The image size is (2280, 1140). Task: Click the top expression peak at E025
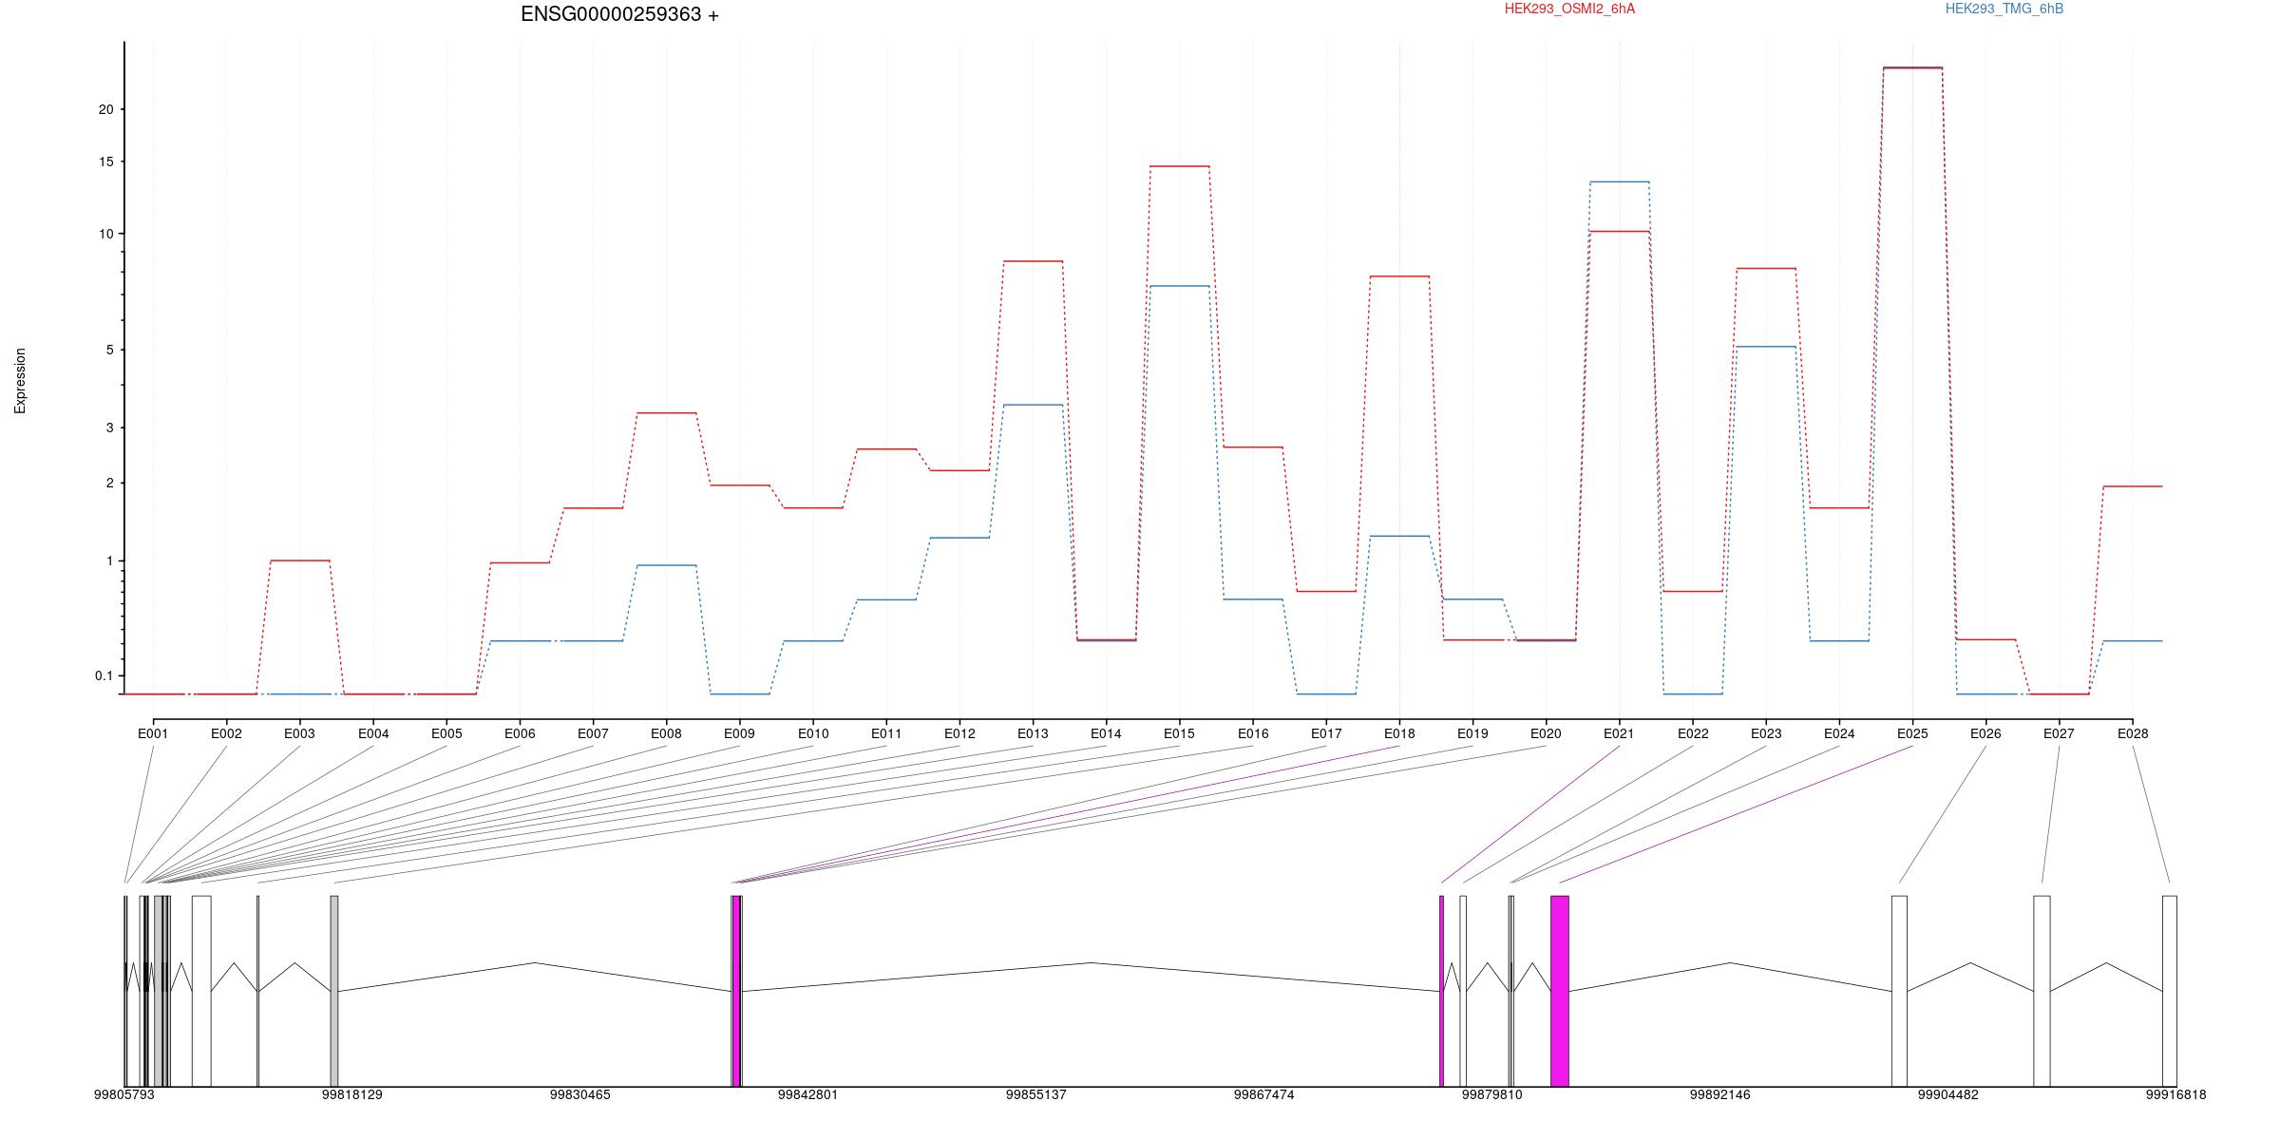(x=1912, y=68)
